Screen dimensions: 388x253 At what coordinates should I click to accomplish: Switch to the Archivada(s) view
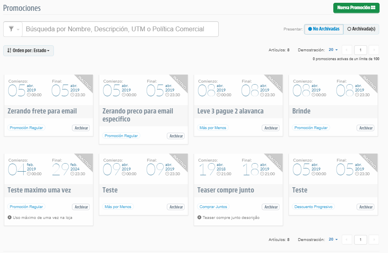pos(361,29)
